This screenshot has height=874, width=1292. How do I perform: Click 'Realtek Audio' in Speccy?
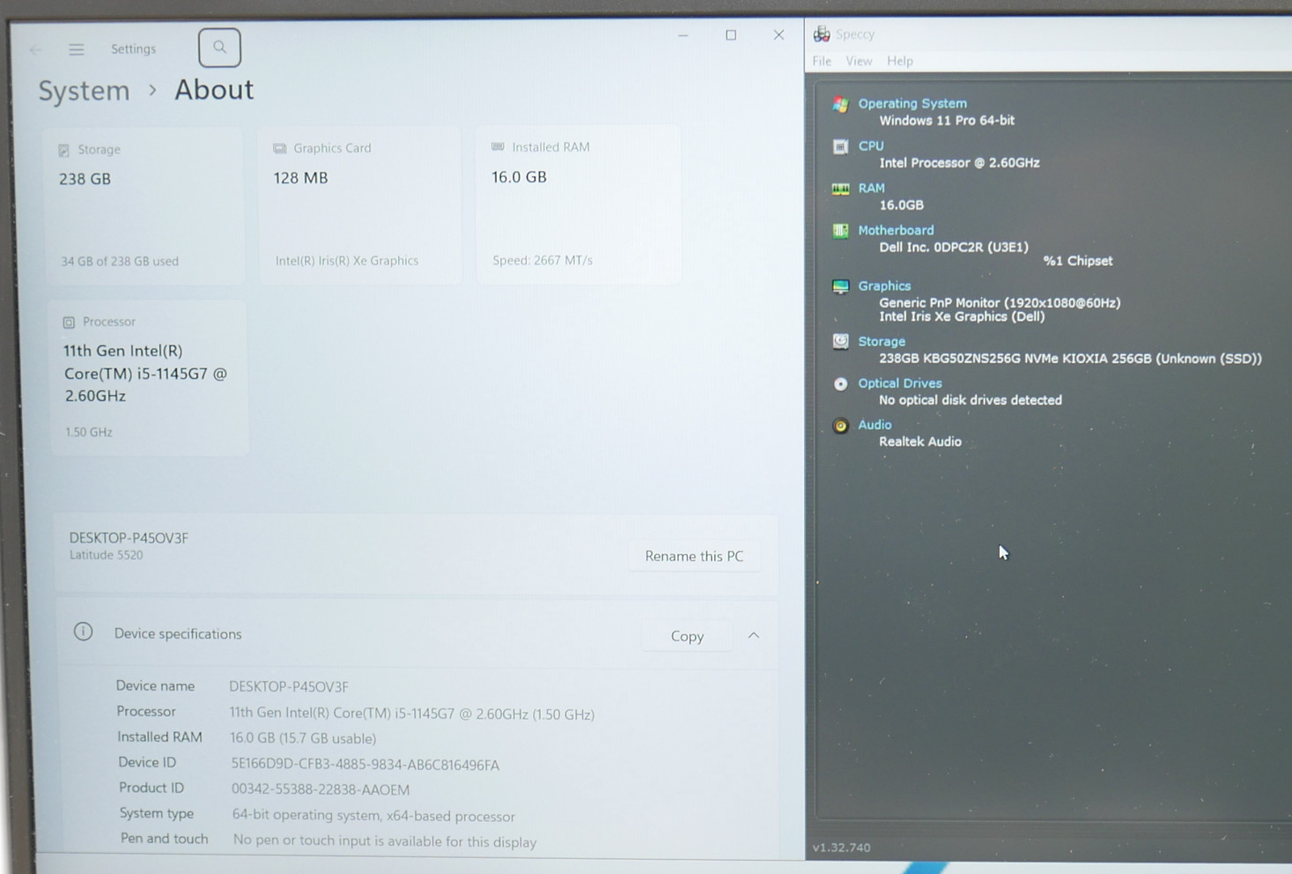(920, 442)
